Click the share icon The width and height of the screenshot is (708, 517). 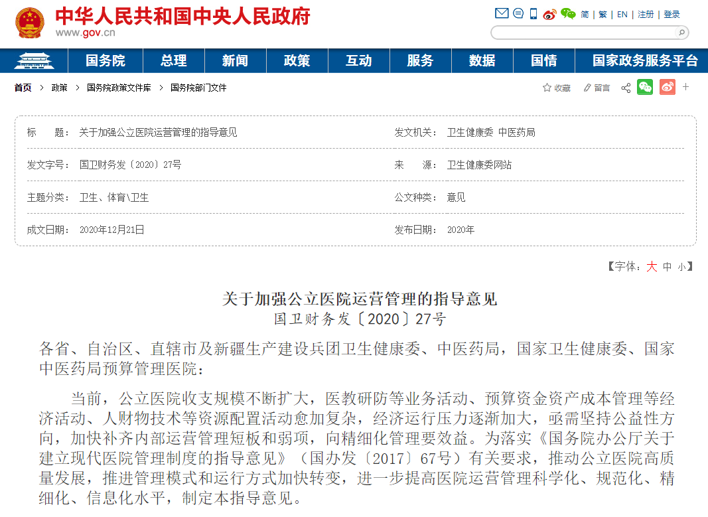click(626, 88)
